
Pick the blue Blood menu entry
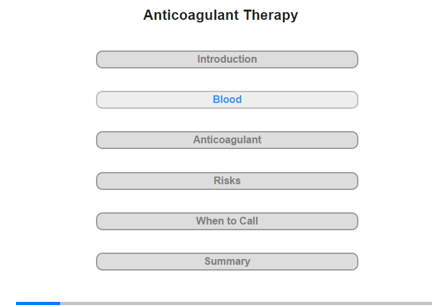[x=227, y=100]
